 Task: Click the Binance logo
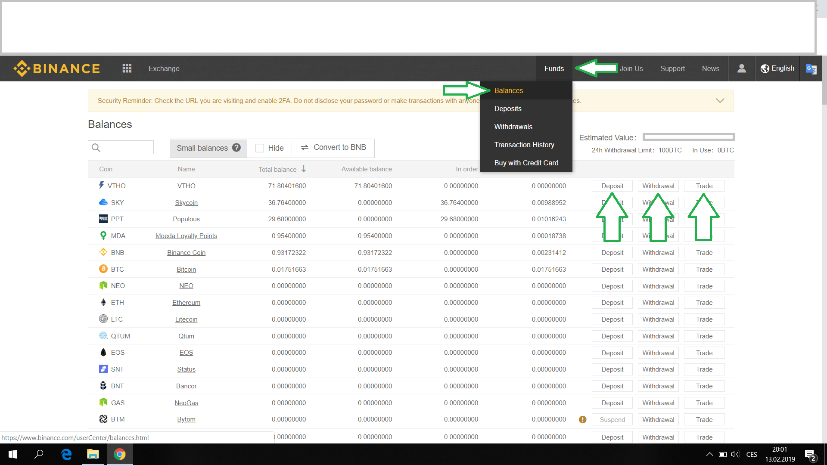point(56,68)
